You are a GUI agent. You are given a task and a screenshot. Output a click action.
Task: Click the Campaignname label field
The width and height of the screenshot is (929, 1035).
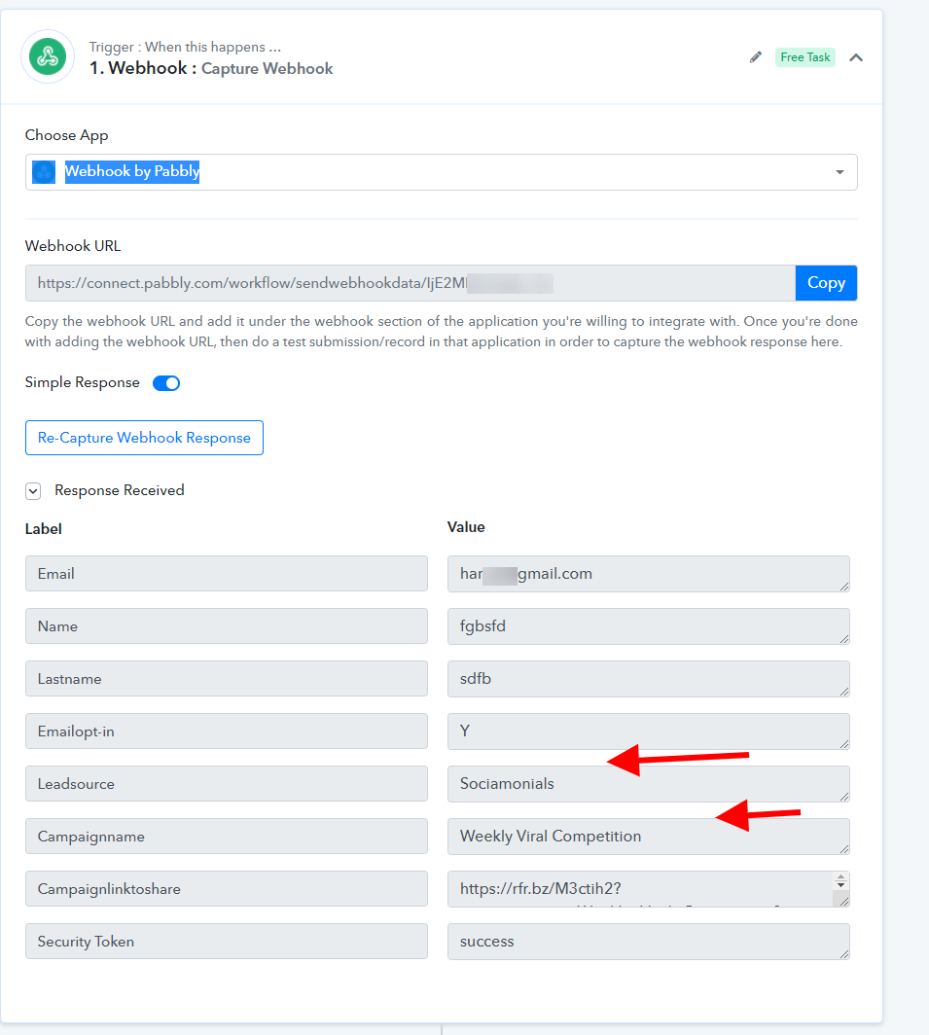tap(227, 837)
